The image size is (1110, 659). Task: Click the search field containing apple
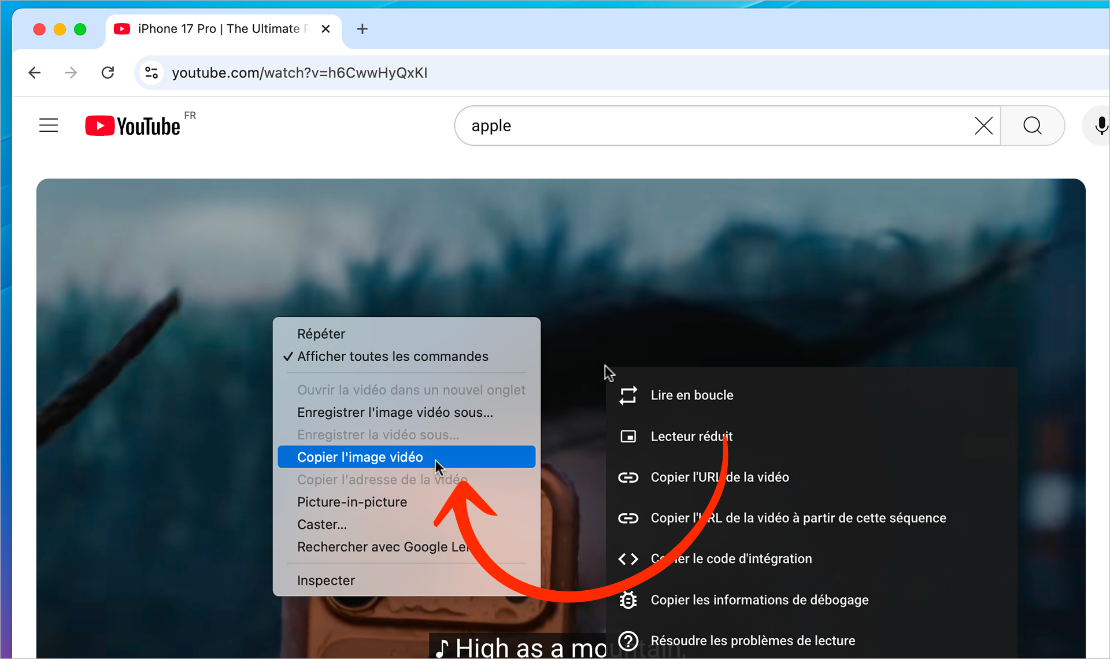(711, 125)
